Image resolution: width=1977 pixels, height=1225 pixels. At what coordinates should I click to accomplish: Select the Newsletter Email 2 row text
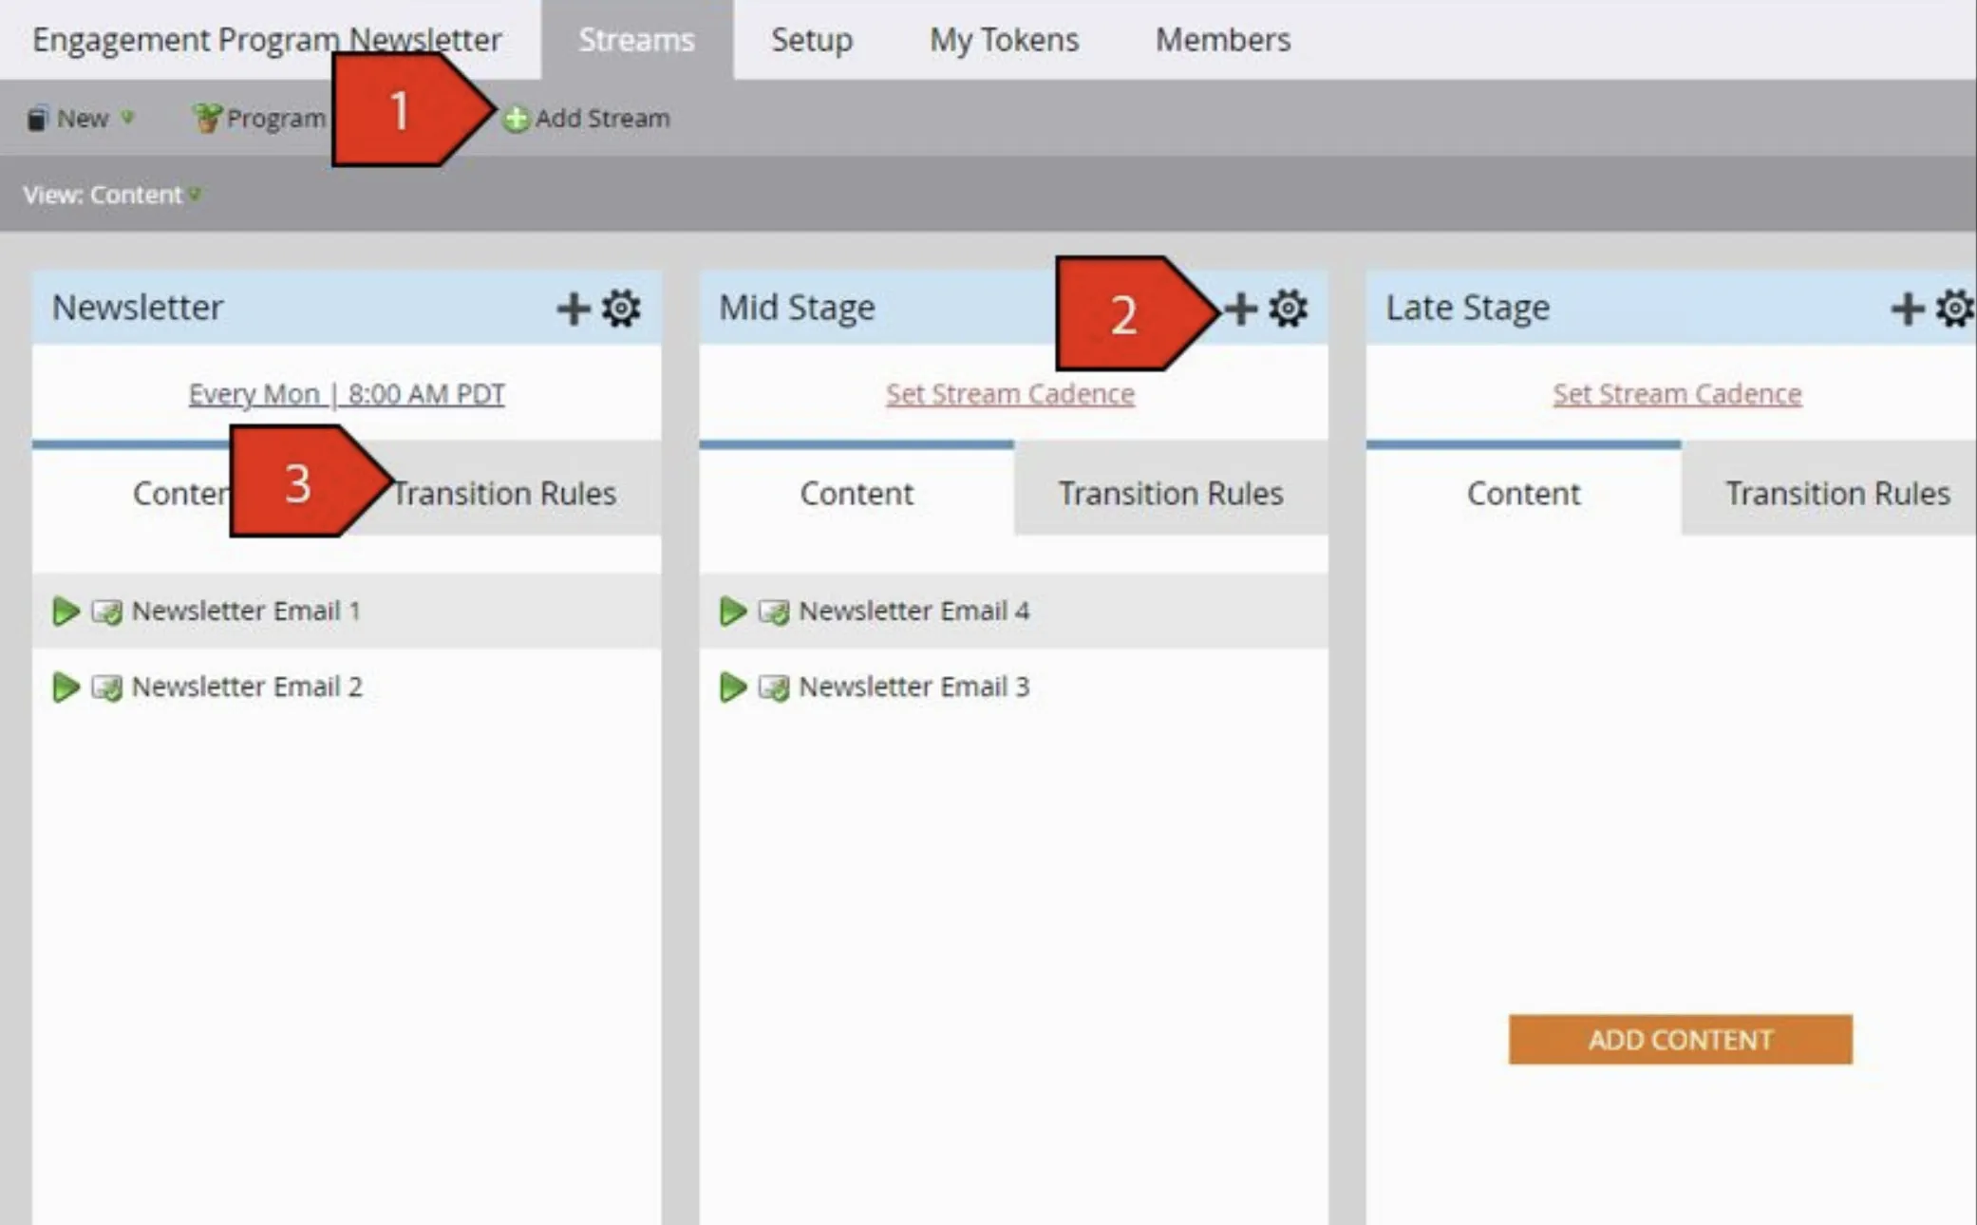pos(247,687)
